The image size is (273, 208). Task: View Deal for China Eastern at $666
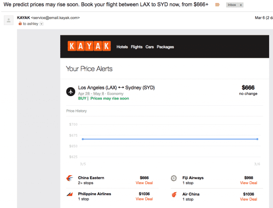pyautogui.click(x=144, y=183)
